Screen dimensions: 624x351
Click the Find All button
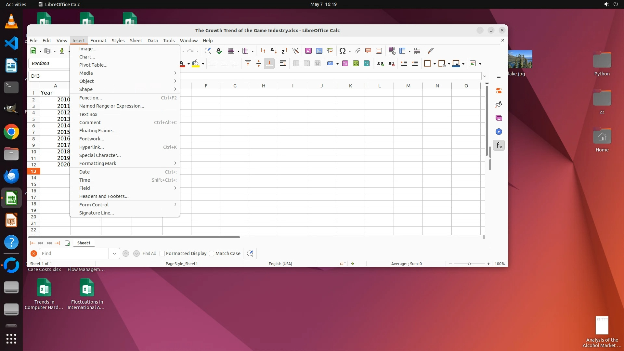[149, 253]
